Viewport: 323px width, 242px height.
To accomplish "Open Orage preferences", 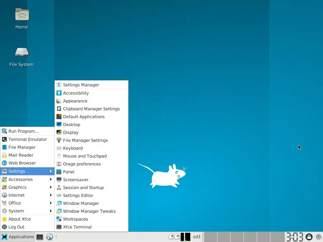I will click(91, 164).
